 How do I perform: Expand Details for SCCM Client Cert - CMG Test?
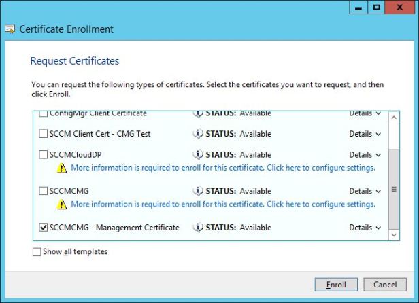365,134
